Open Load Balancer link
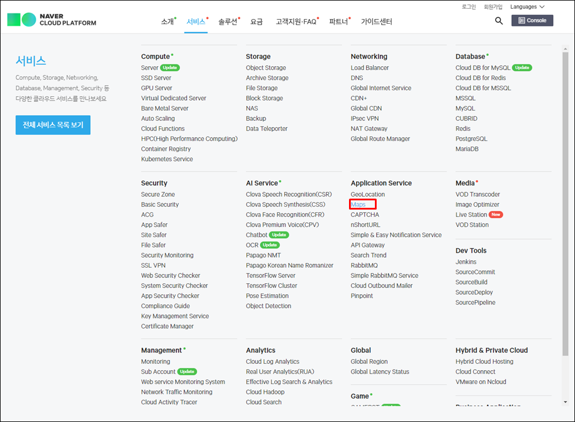The height and width of the screenshot is (422, 575). click(x=370, y=67)
